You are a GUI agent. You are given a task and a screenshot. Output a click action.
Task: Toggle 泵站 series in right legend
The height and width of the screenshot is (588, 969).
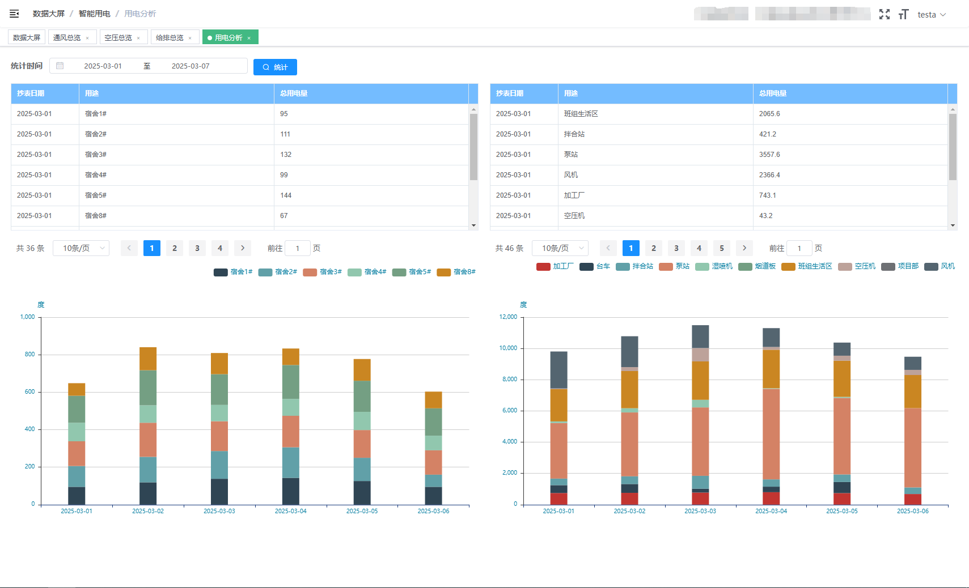click(x=674, y=266)
